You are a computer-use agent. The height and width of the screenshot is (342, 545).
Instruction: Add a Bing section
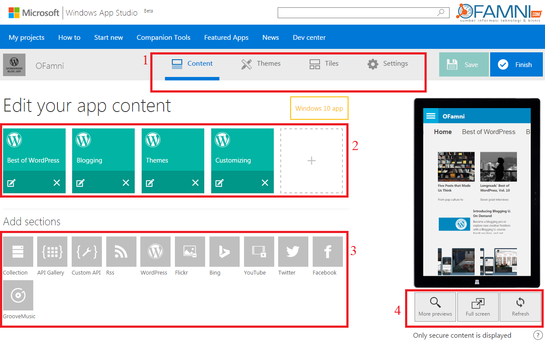click(225, 252)
